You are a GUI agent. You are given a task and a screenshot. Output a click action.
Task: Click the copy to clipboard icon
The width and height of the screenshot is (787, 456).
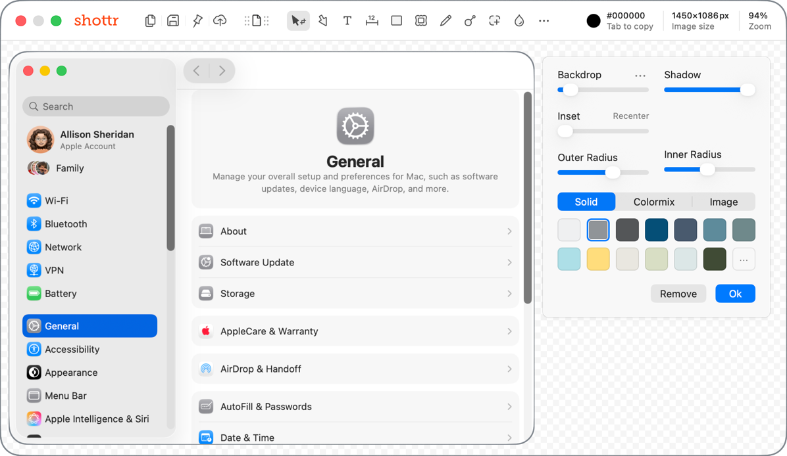click(150, 21)
